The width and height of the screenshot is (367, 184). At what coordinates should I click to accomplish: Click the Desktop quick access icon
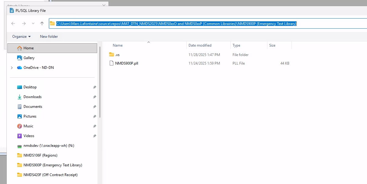coord(20,87)
